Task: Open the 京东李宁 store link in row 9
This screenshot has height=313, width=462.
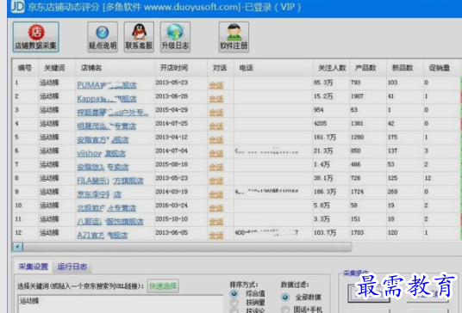Action: point(99,194)
